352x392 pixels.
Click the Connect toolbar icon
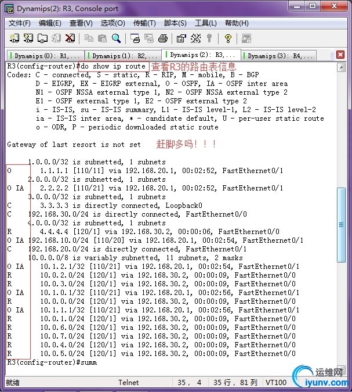click(x=14, y=38)
